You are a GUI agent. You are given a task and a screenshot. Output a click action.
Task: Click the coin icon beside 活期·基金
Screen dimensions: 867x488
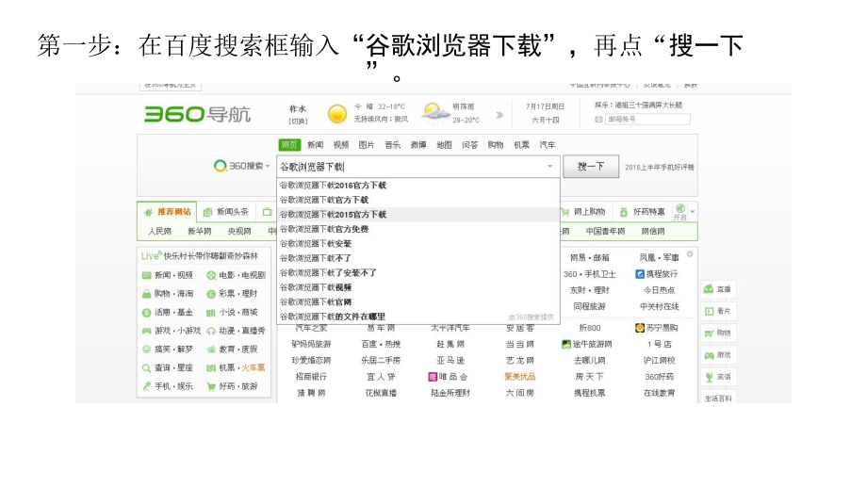(146, 313)
